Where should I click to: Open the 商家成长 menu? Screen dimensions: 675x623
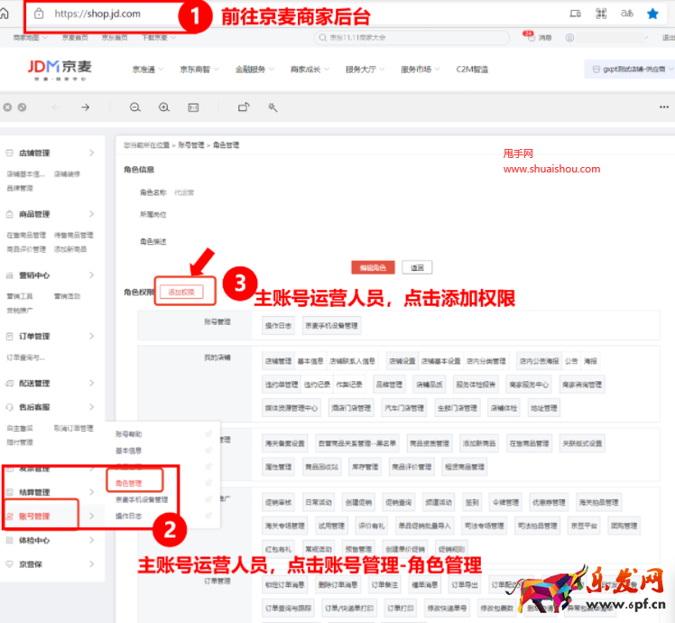pyautogui.click(x=310, y=70)
